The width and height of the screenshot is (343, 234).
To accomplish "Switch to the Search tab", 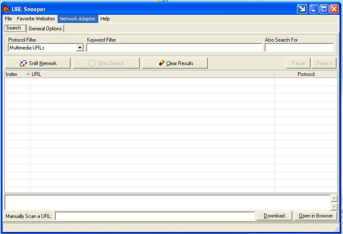I will (14, 28).
